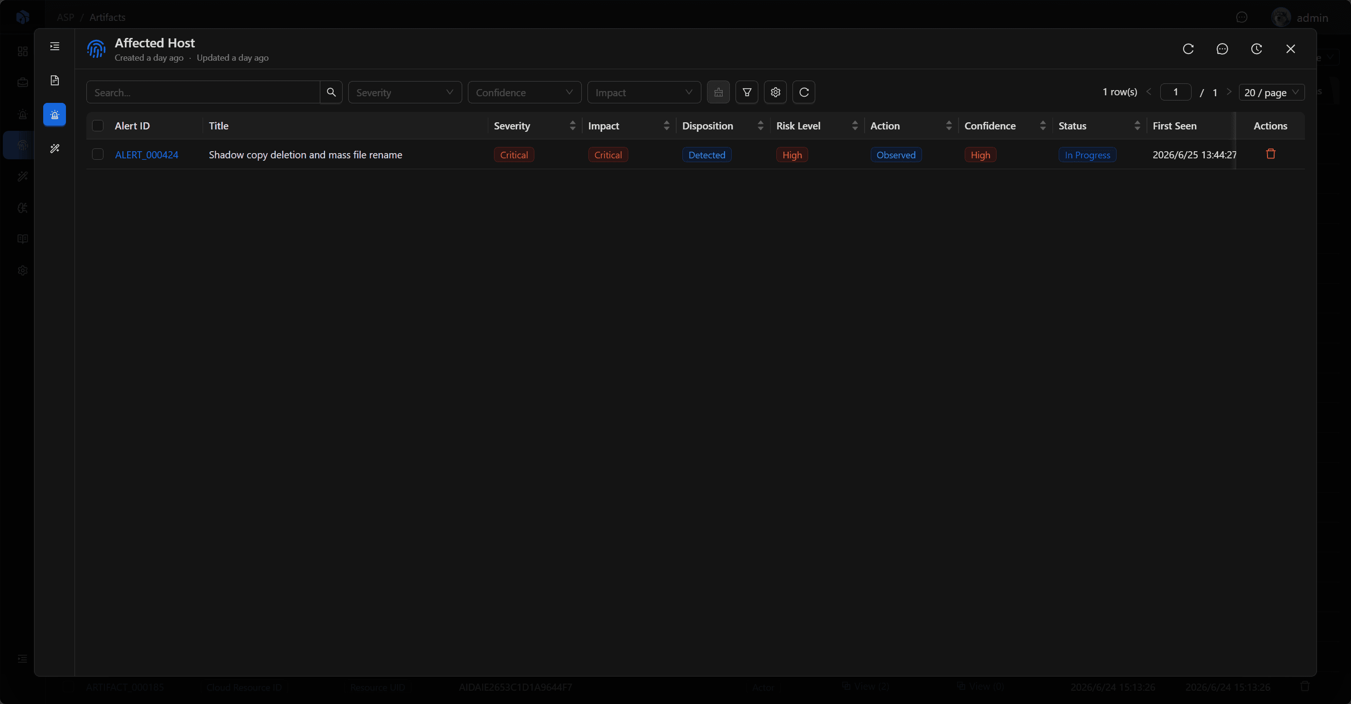Open the Confidence filter dropdown

click(x=524, y=92)
